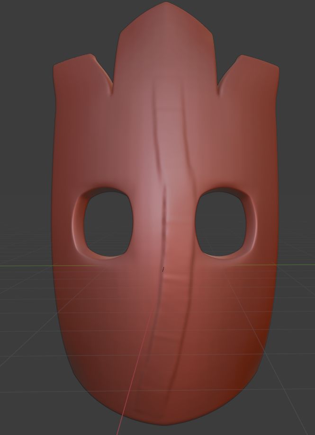Click the mask's pointed chin tip
Screen dimensions: 315x435
[166, 420]
